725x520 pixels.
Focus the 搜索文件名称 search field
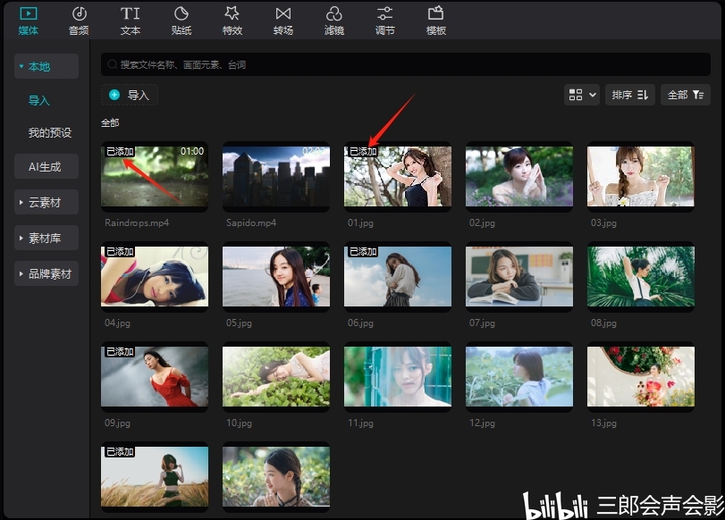(x=406, y=64)
